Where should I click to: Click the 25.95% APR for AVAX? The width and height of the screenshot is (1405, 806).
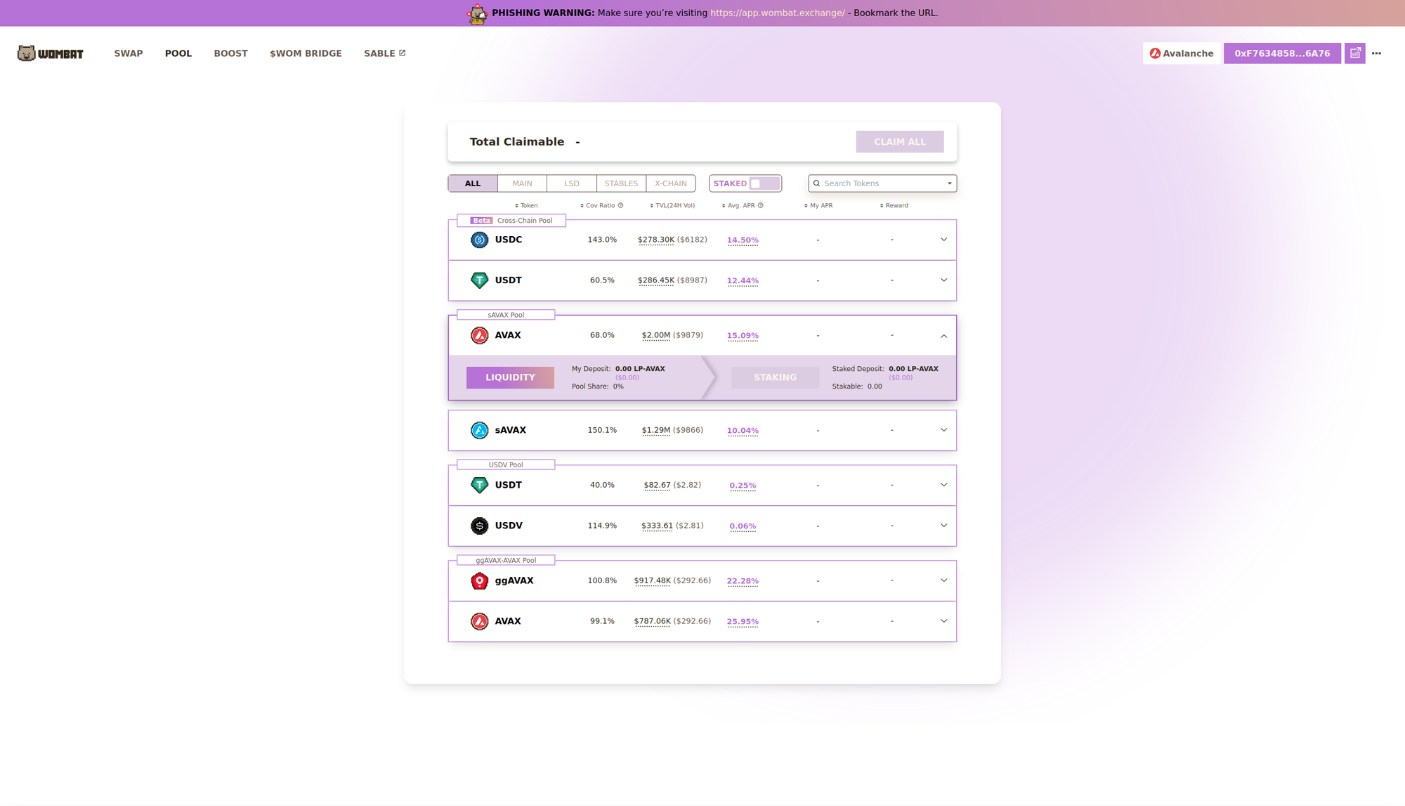[x=743, y=622]
